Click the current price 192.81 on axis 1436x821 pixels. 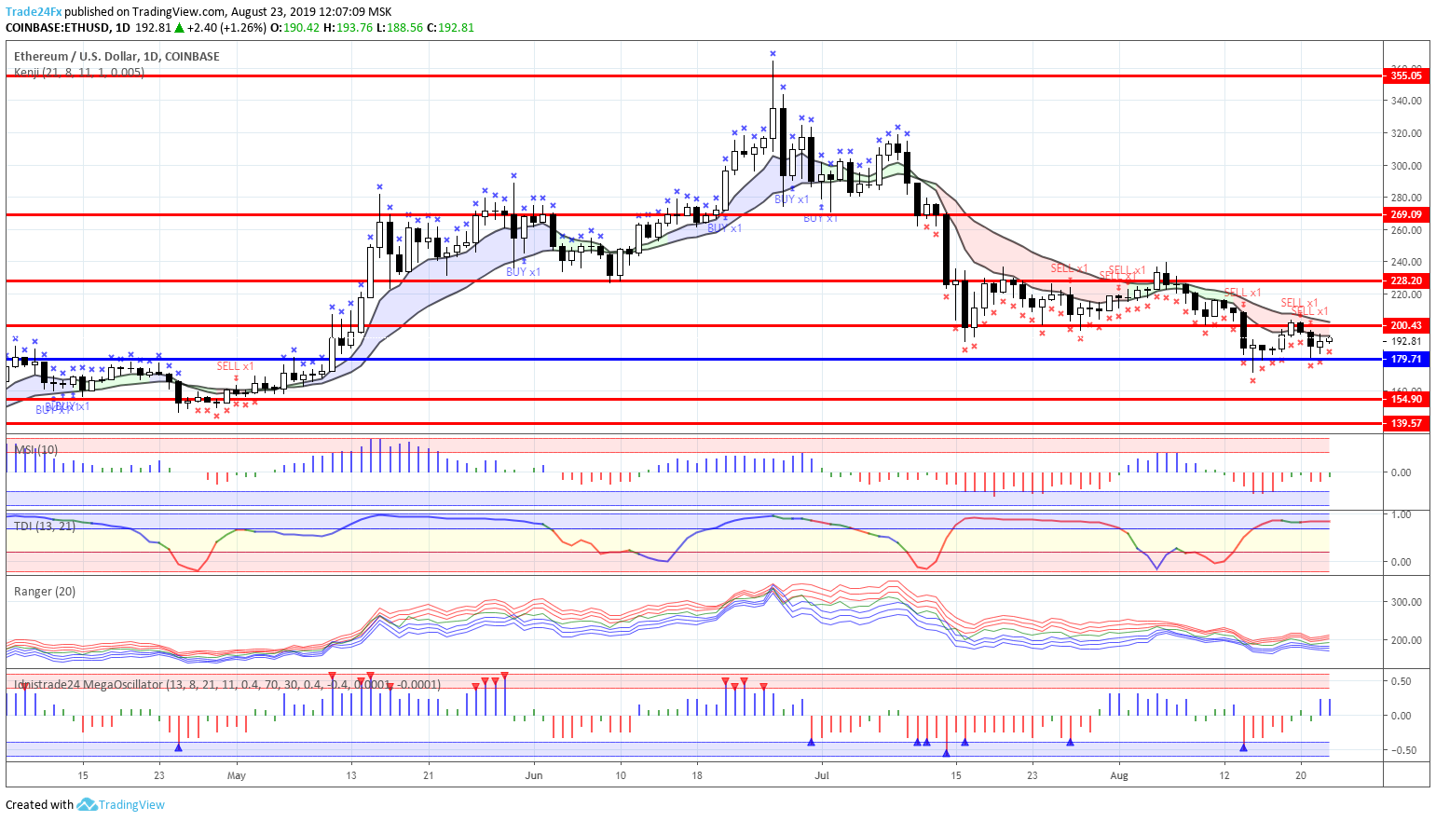[x=1406, y=341]
